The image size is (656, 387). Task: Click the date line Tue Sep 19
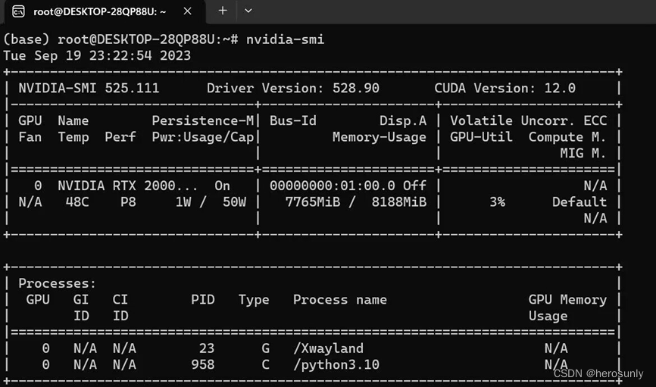pos(97,55)
